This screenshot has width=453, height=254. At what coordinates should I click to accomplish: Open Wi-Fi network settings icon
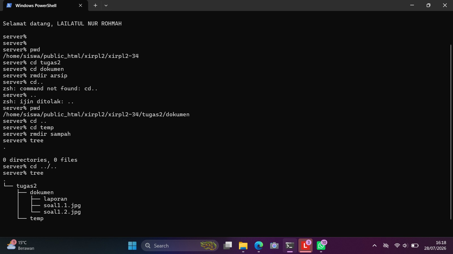tap(397, 246)
